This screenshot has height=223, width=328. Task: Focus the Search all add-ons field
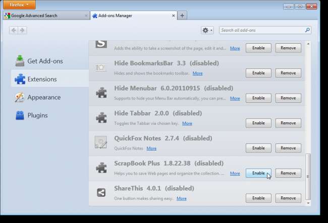click(x=265, y=30)
